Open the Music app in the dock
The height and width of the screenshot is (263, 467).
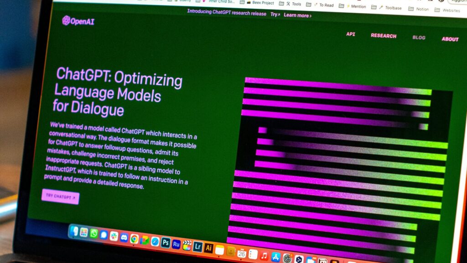pyautogui.click(x=264, y=255)
